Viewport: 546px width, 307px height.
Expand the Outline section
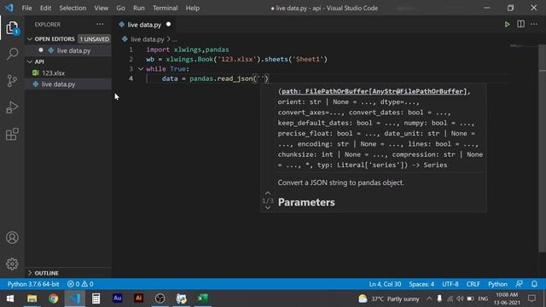point(30,273)
